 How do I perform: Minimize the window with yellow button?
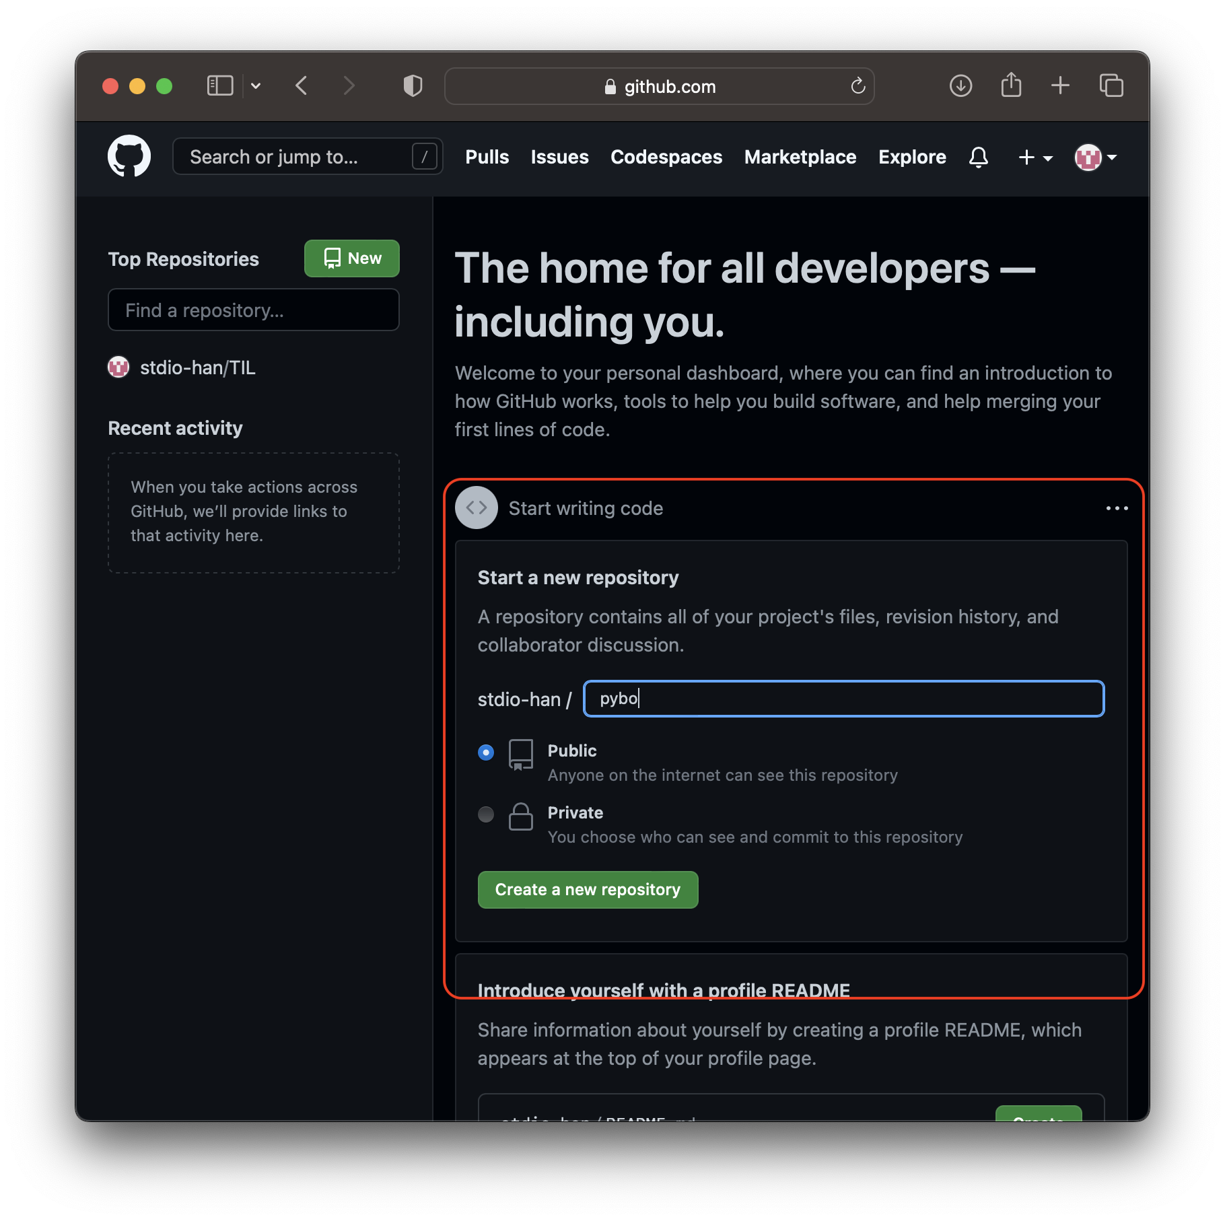click(x=137, y=86)
